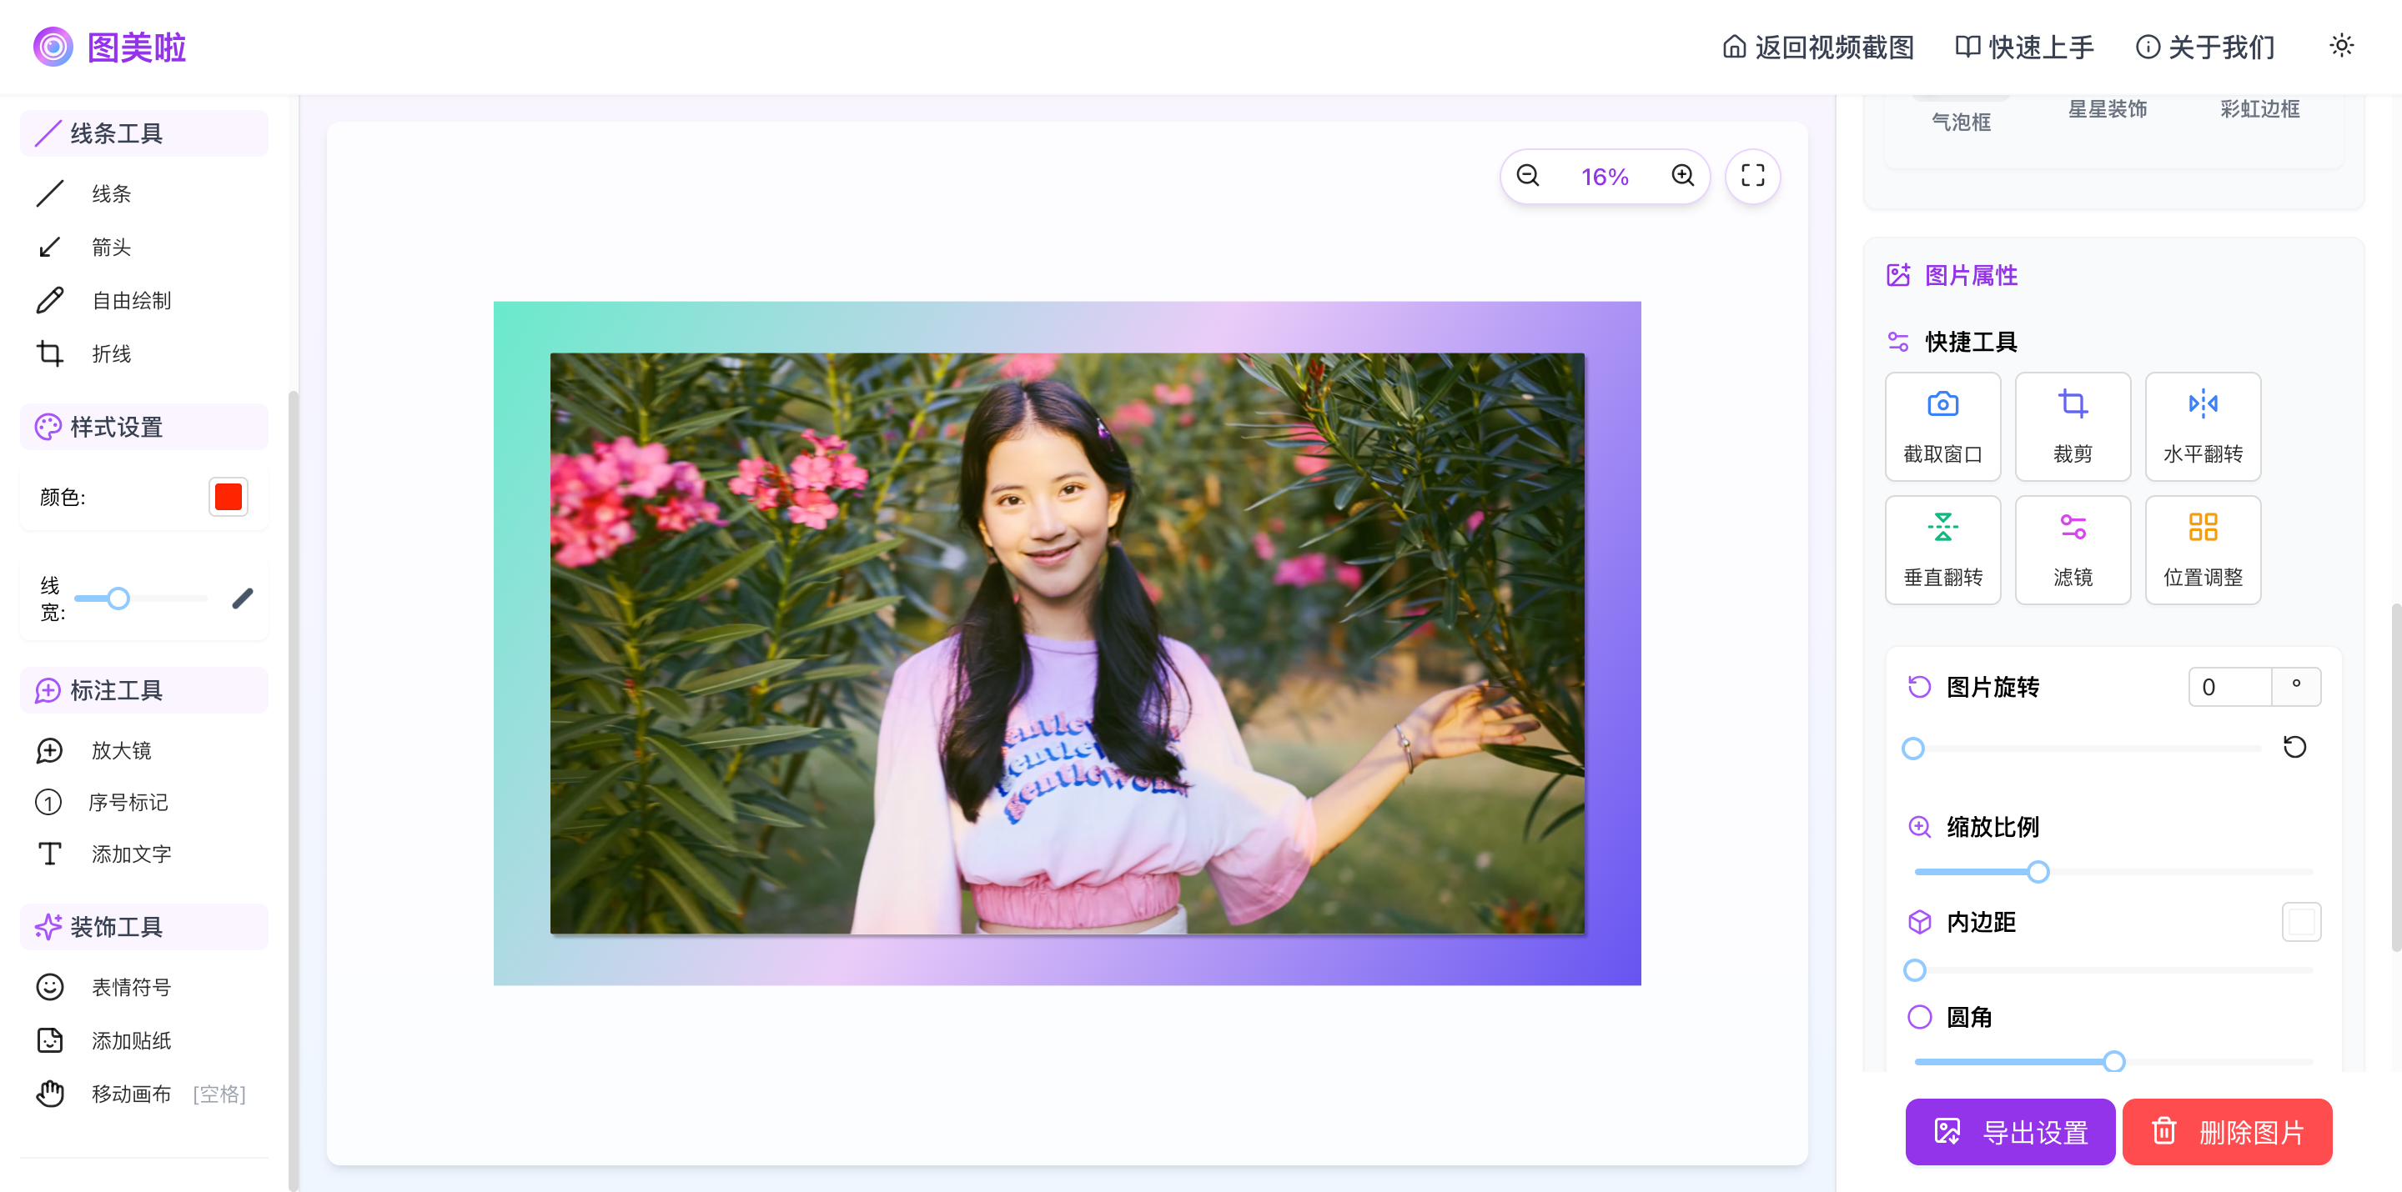Click the red 删除图片 button
2402x1192 pixels.
pyautogui.click(x=2227, y=1131)
